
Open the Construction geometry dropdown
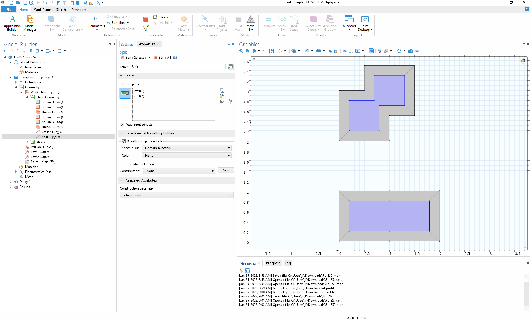pyautogui.click(x=176, y=195)
